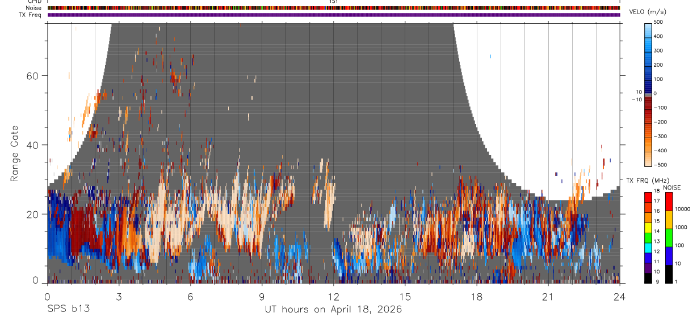Click the '10000' noise scale label
Screen dimensions: 697x321
682,209
